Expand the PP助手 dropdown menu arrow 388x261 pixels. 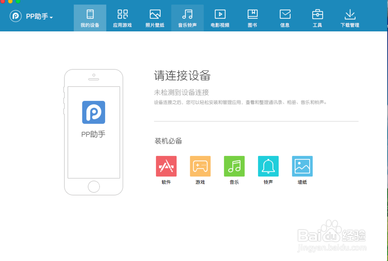51,17
